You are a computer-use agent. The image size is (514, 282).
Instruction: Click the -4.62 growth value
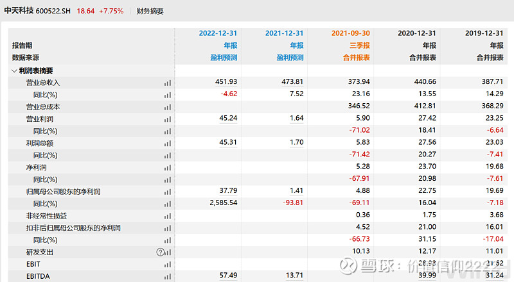[x=229, y=94]
